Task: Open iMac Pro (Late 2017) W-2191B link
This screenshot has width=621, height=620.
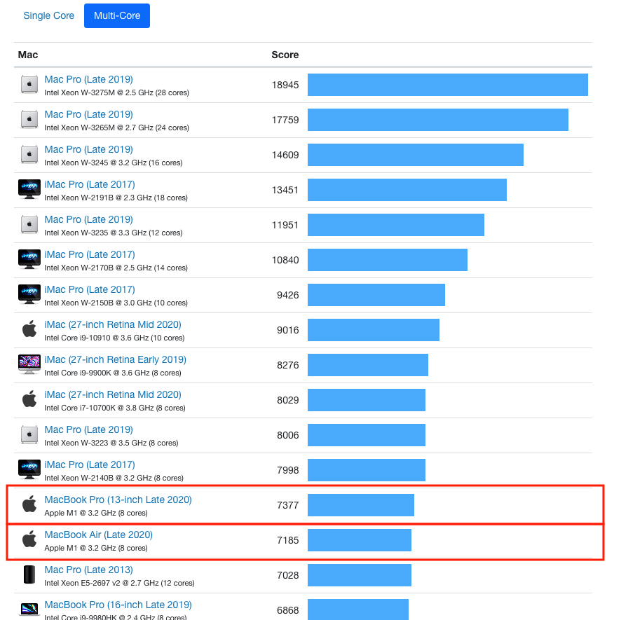Action: (x=90, y=184)
